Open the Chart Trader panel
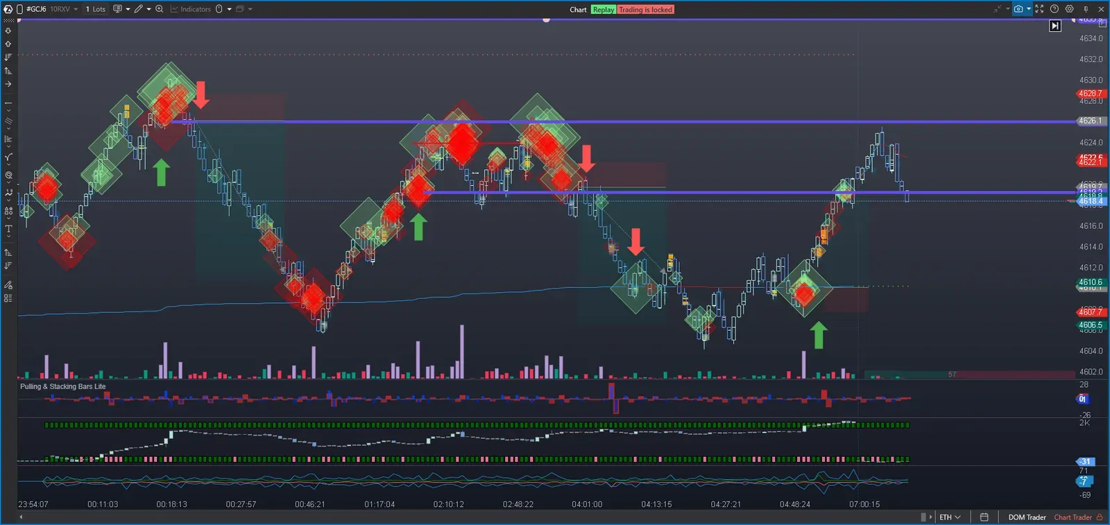 coord(1073,517)
